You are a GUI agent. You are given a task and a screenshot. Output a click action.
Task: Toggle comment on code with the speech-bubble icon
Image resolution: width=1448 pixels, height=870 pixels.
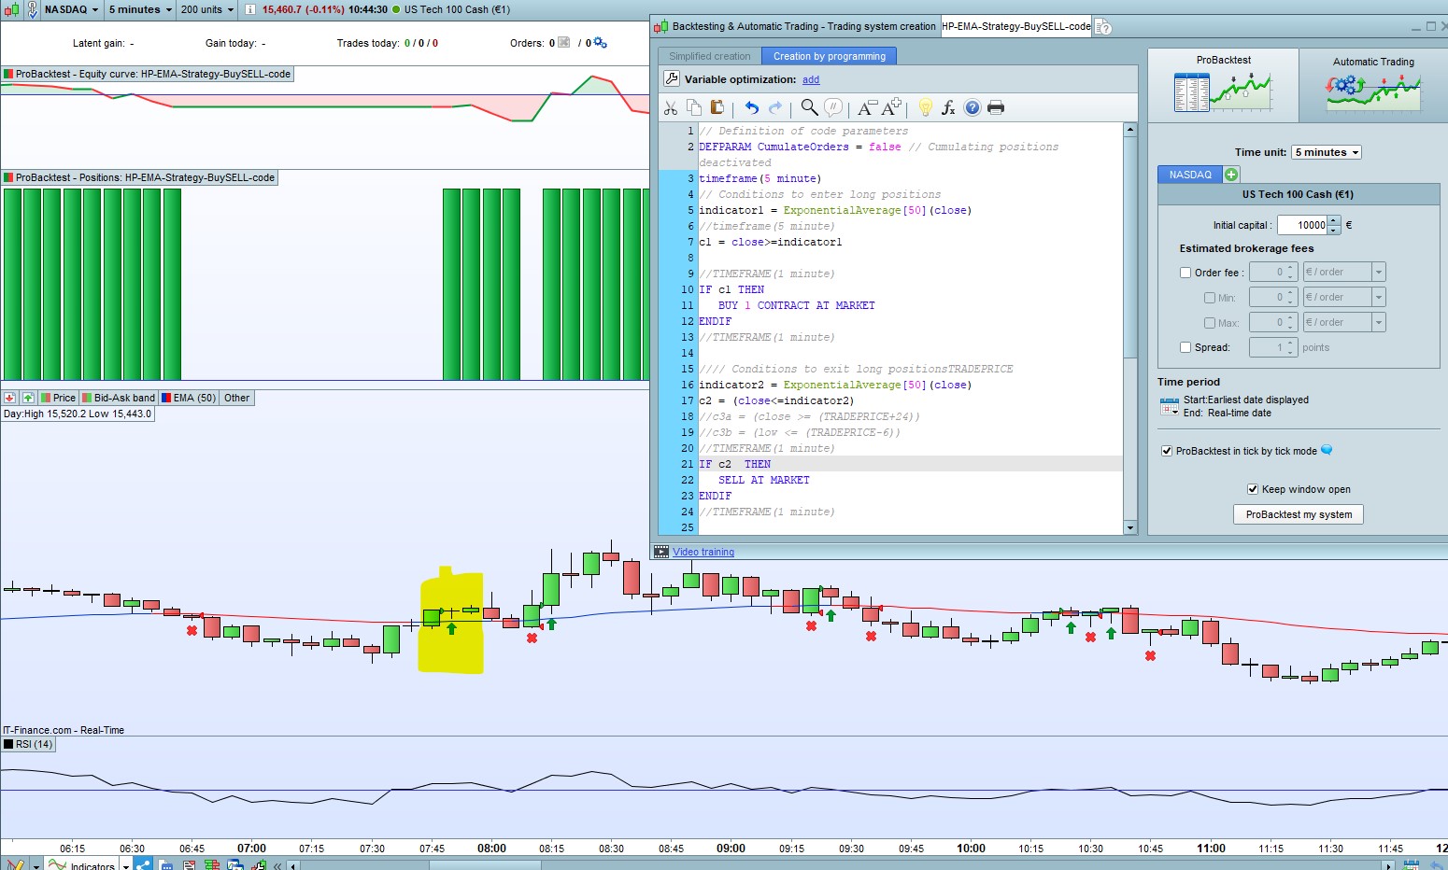coord(833,107)
